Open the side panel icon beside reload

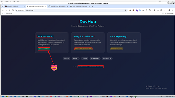(13, 10)
